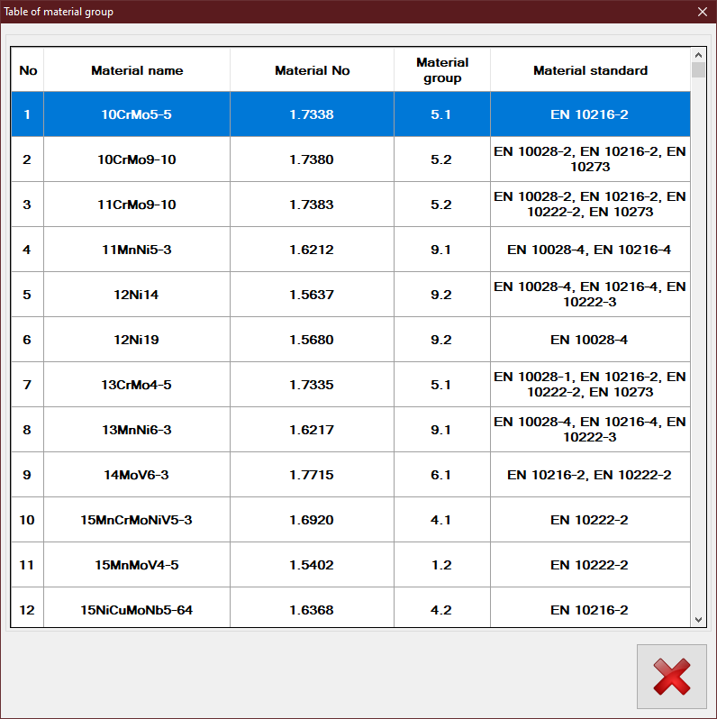Screen dimensions: 717x719
Task: Click the vertical scrollbar thumb
Action: [697, 70]
